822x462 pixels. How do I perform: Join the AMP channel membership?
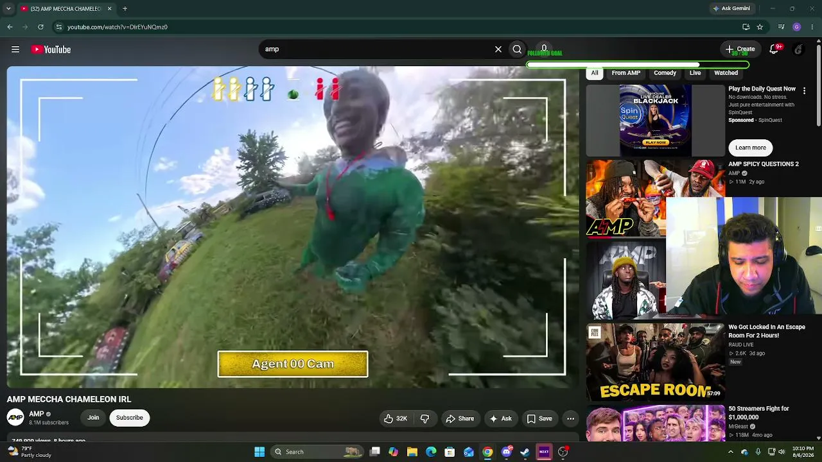pyautogui.click(x=93, y=418)
